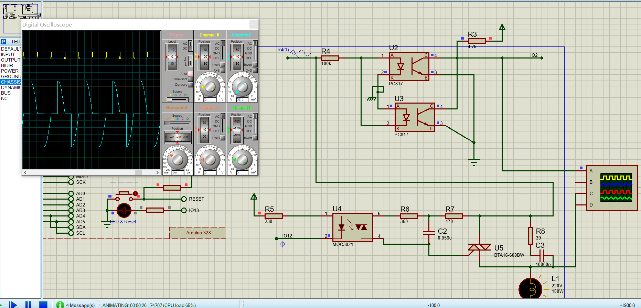Click the Channel B volts/div knob
The width and height of the screenshot is (641, 308).
pyautogui.click(x=210, y=160)
